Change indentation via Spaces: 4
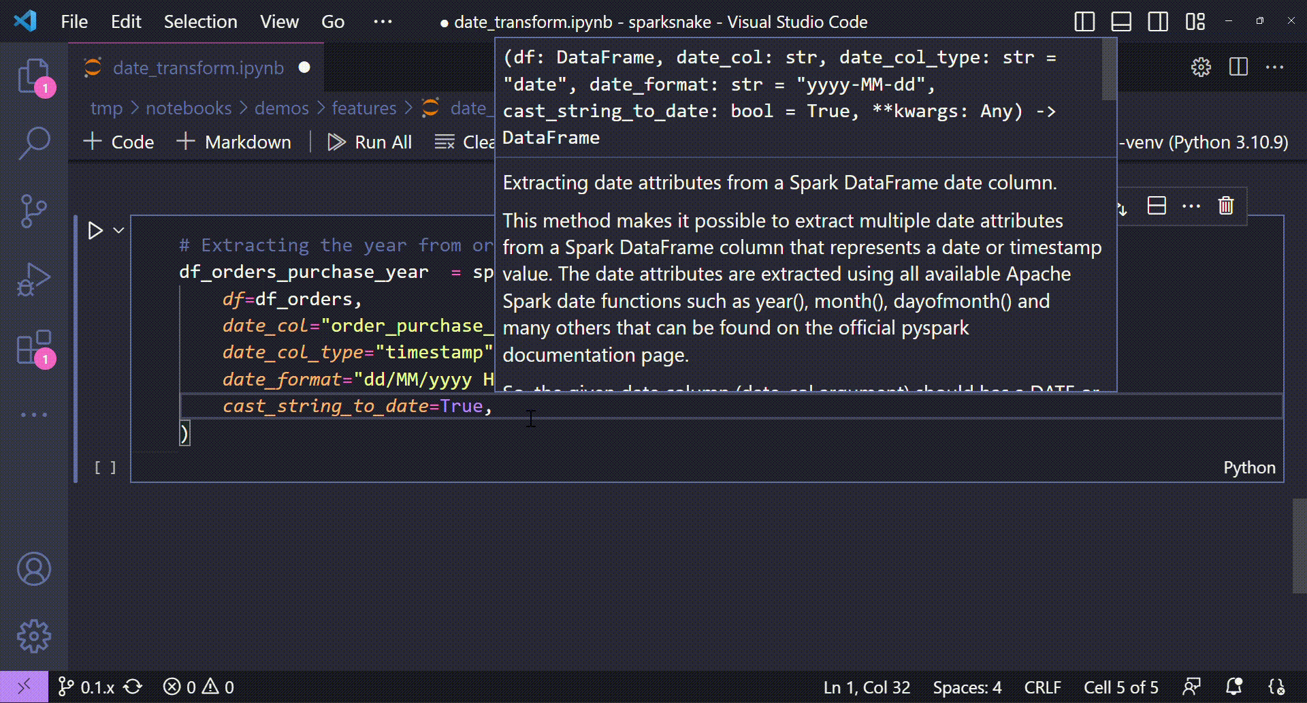1307x703 pixels. 967,687
